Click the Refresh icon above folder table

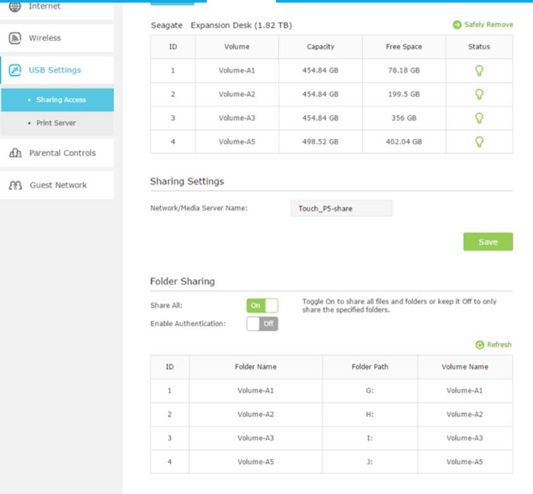coord(480,344)
